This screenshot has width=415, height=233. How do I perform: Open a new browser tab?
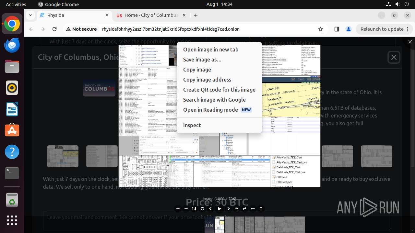(x=196, y=15)
